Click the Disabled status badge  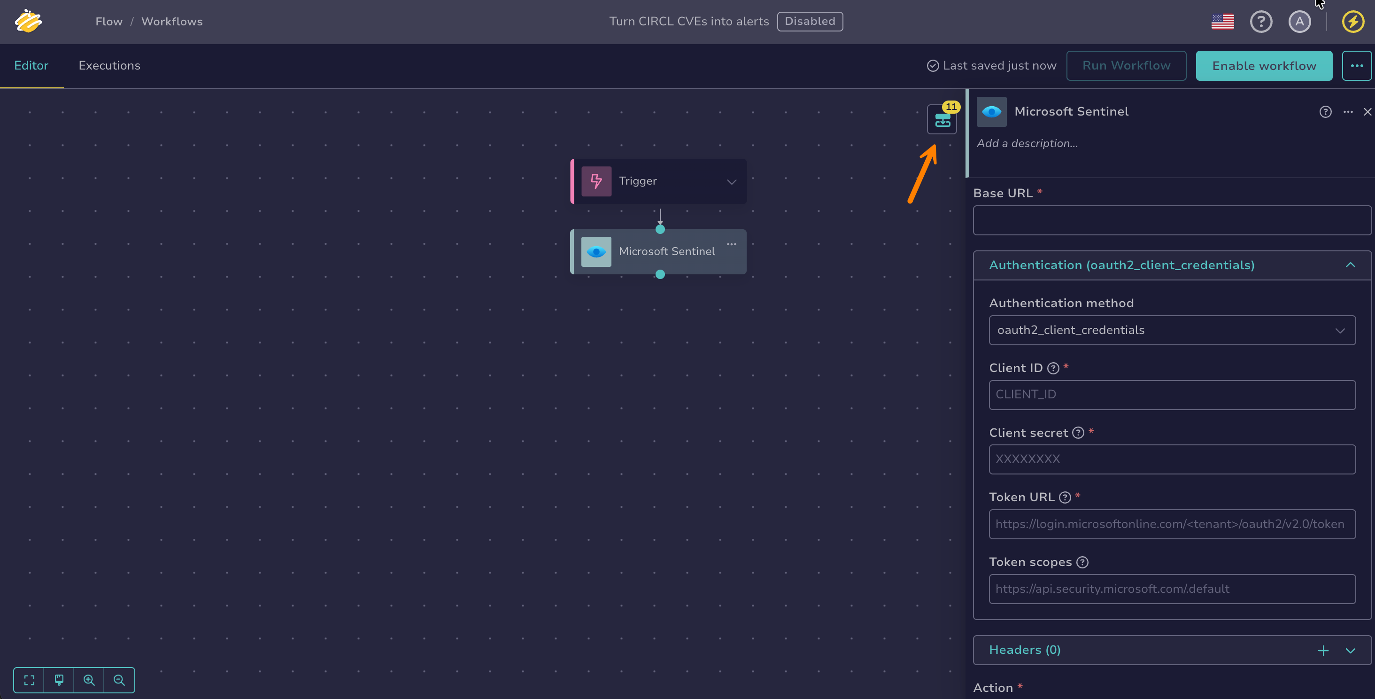coord(810,21)
